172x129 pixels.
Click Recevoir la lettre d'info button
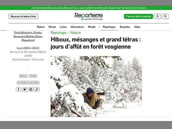pyautogui.click(x=23, y=16)
